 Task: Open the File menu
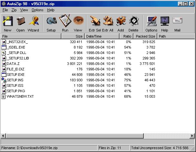[5, 10]
